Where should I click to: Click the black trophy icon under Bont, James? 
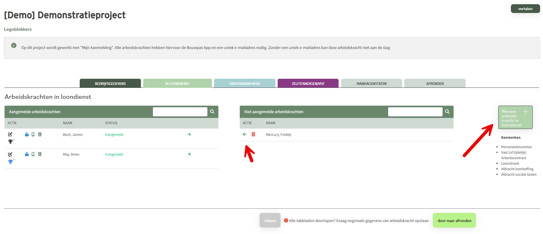tap(11, 142)
